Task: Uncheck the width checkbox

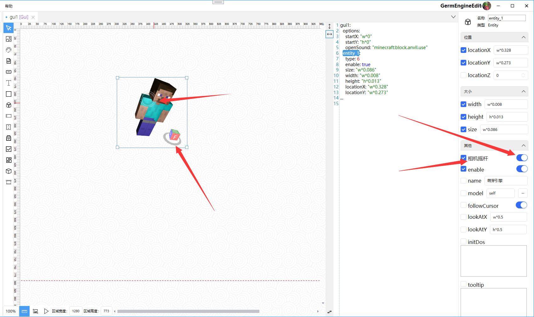Action: click(463, 104)
